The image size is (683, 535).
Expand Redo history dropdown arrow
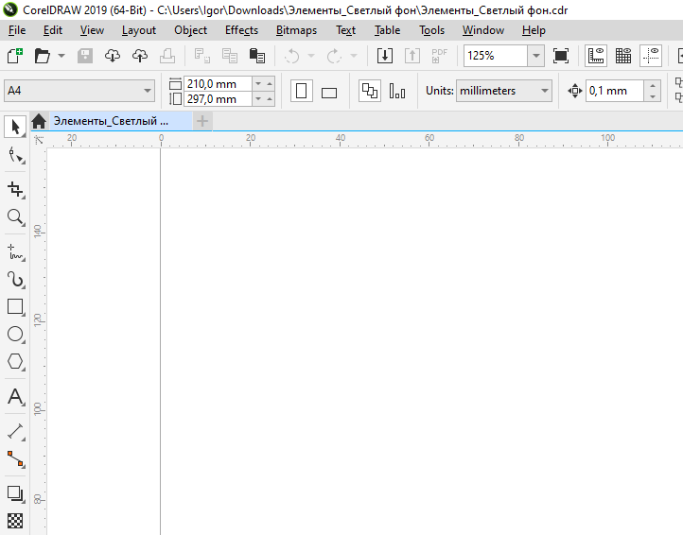pyautogui.click(x=354, y=56)
